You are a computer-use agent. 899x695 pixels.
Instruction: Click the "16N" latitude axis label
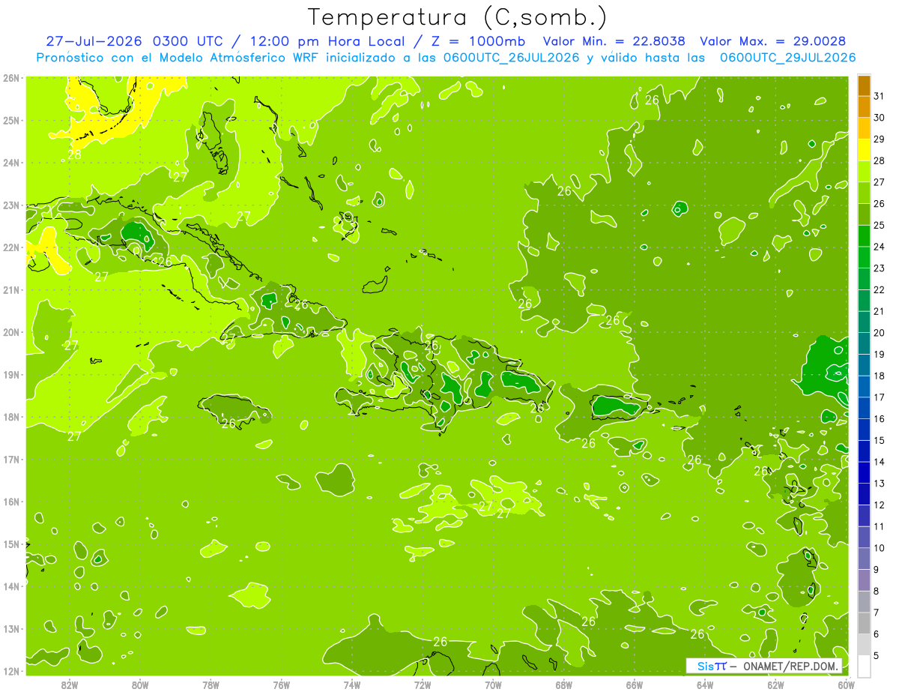(10, 502)
